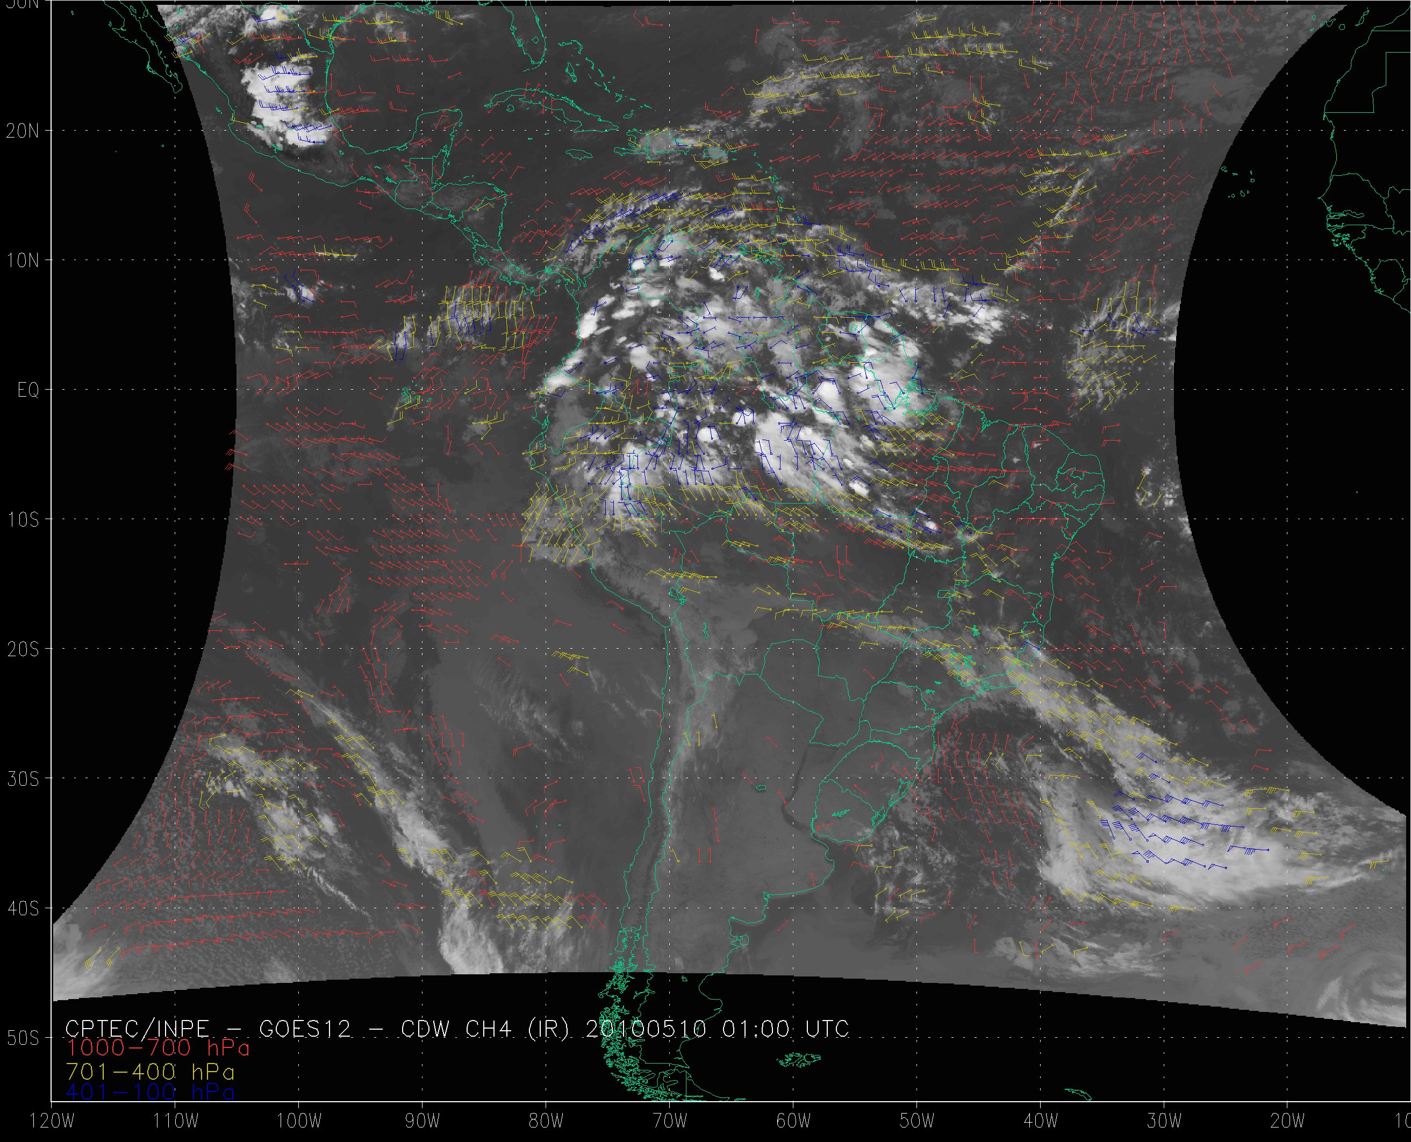Click the 50S latitude axis label

tap(23, 1038)
